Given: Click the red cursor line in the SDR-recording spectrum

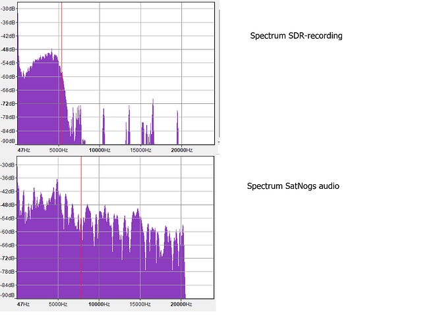Looking at the screenshot, I should [61, 73].
